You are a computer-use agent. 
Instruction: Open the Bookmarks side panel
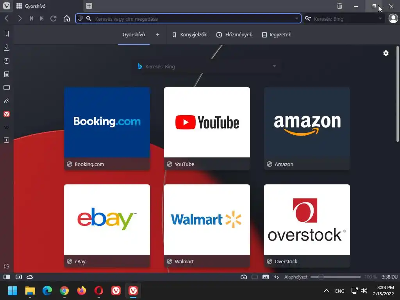coord(7,34)
